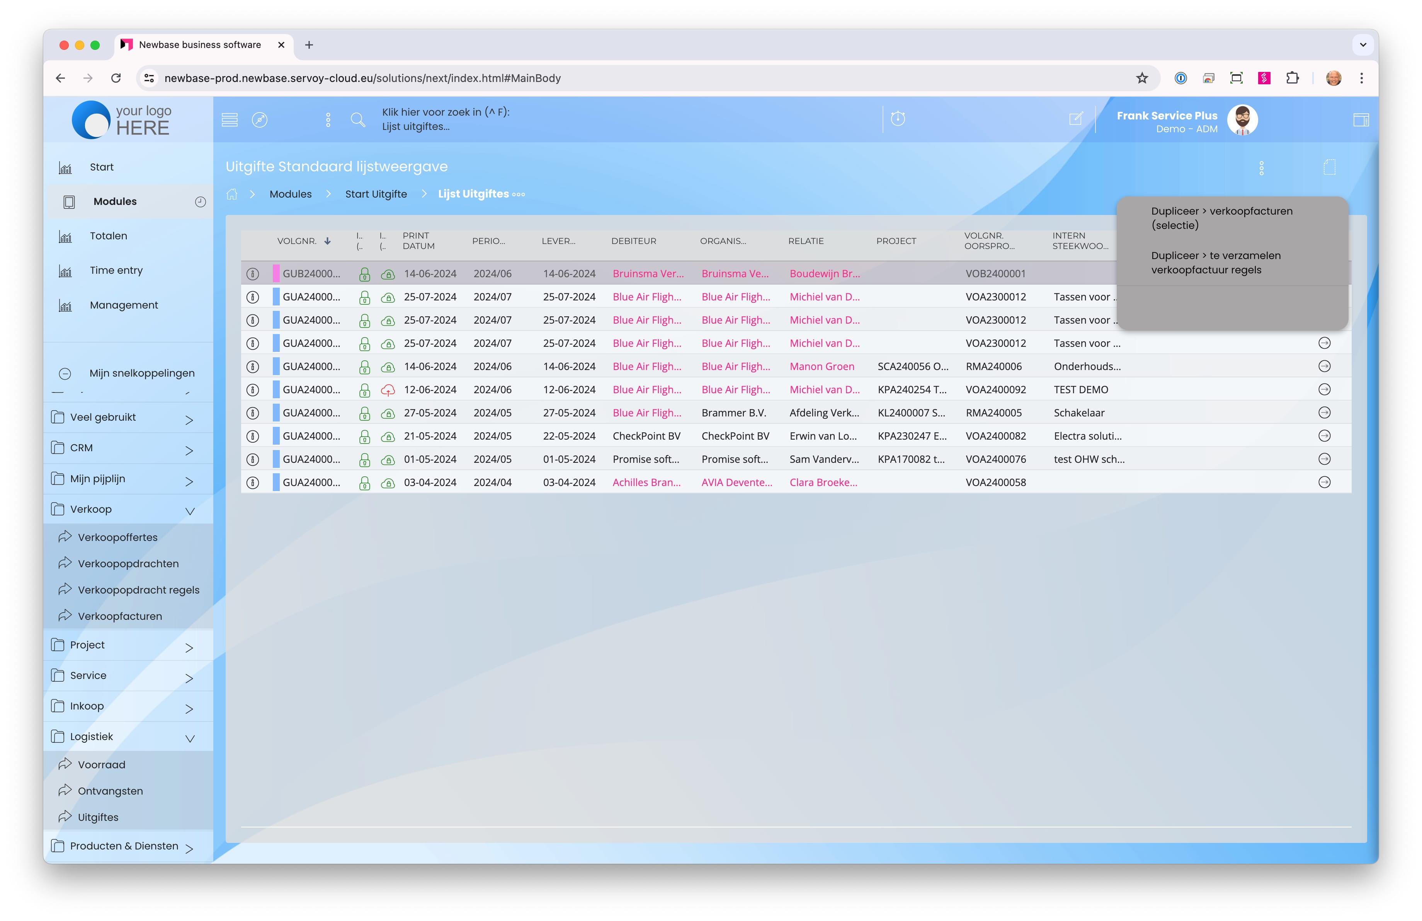Go to Start Uitgifte breadcrumb
This screenshot has width=1422, height=921.
click(375, 194)
